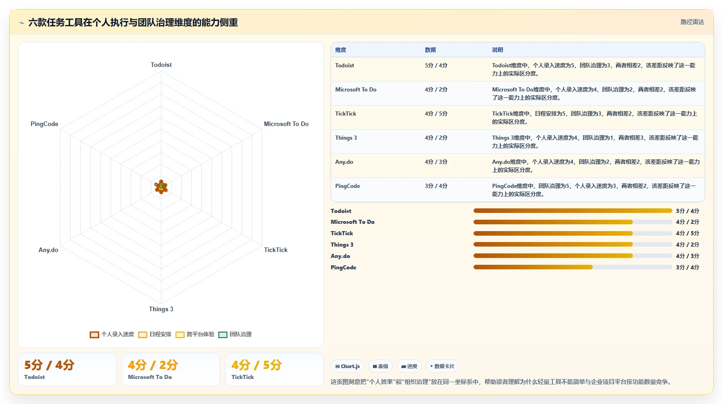Click the 路径雷达 label in the header
The width and height of the screenshot is (723, 404).
coord(692,22)
